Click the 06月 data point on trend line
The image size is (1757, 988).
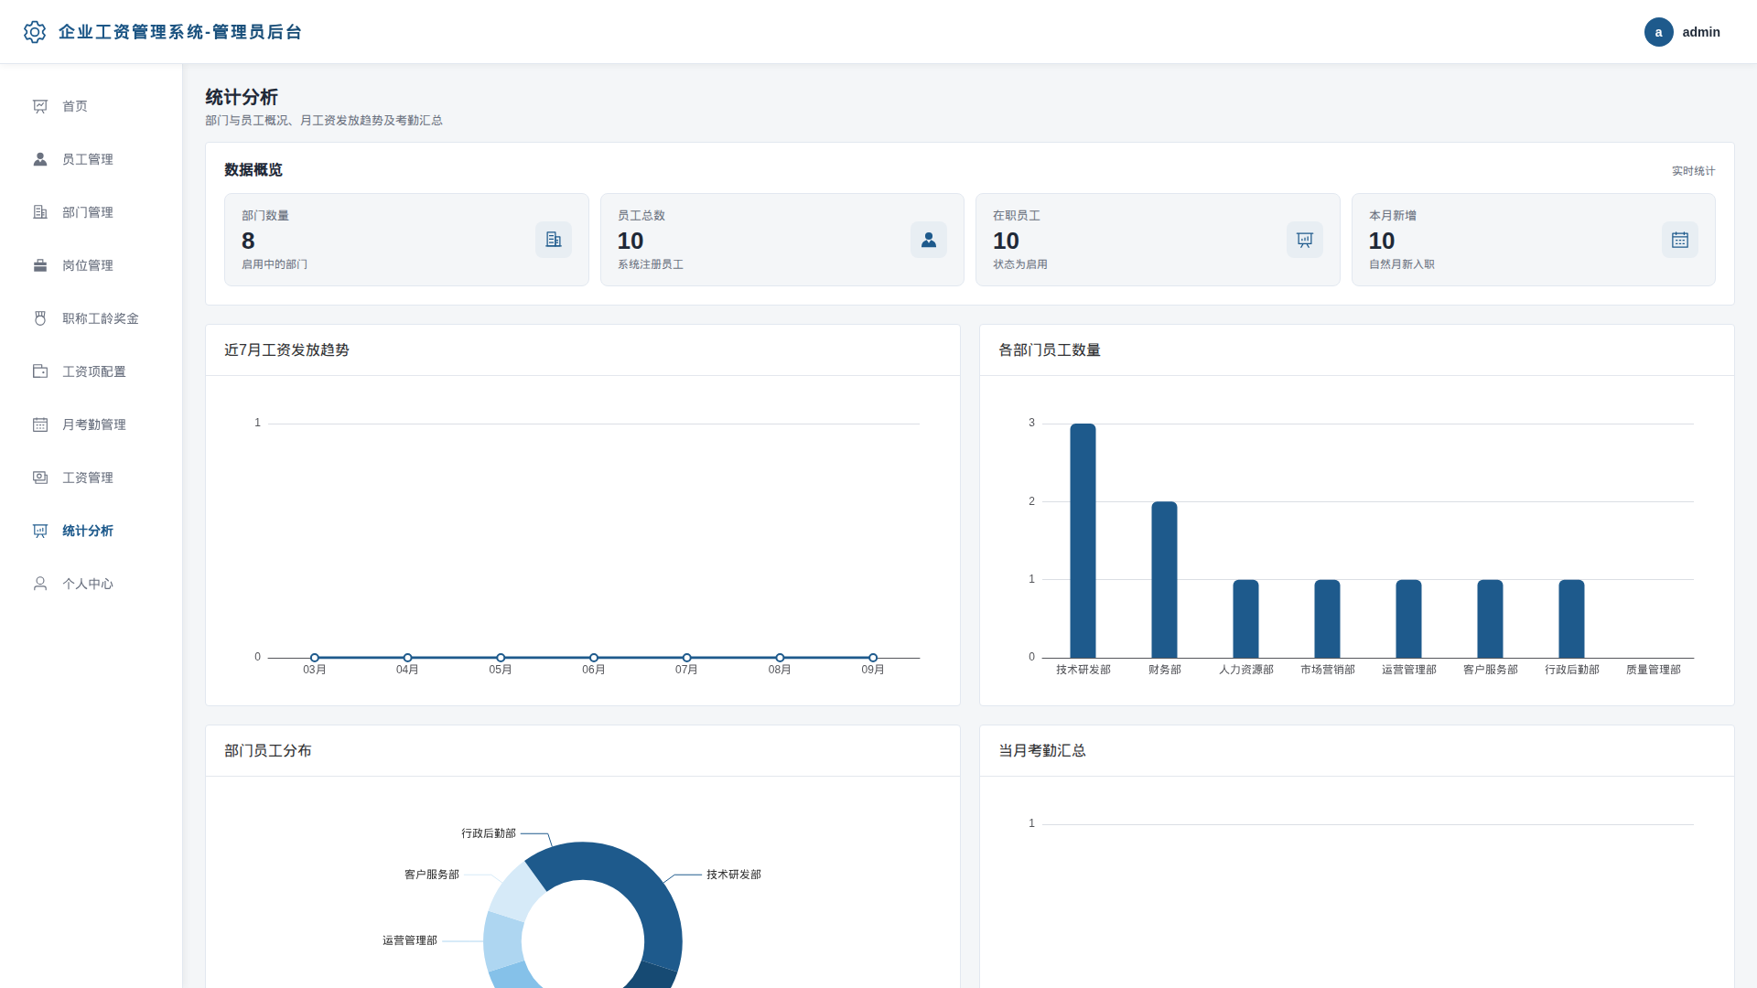(x=594, y=658)
